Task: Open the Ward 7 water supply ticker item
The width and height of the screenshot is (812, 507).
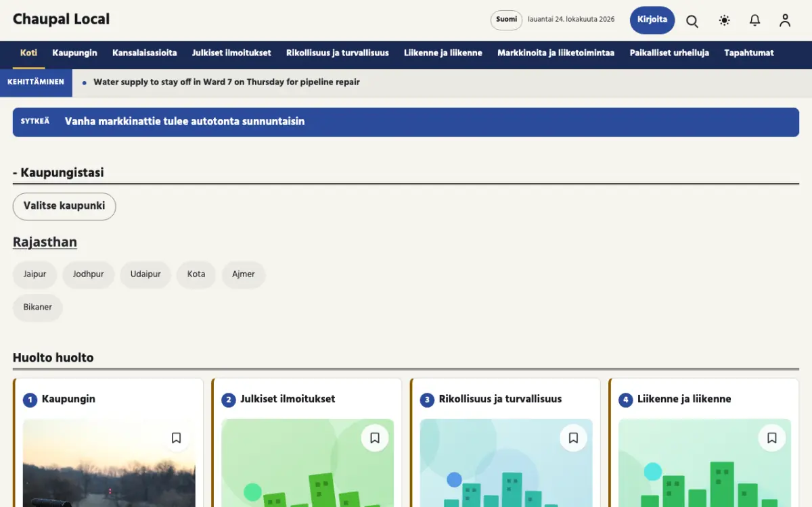Action: 227,82
